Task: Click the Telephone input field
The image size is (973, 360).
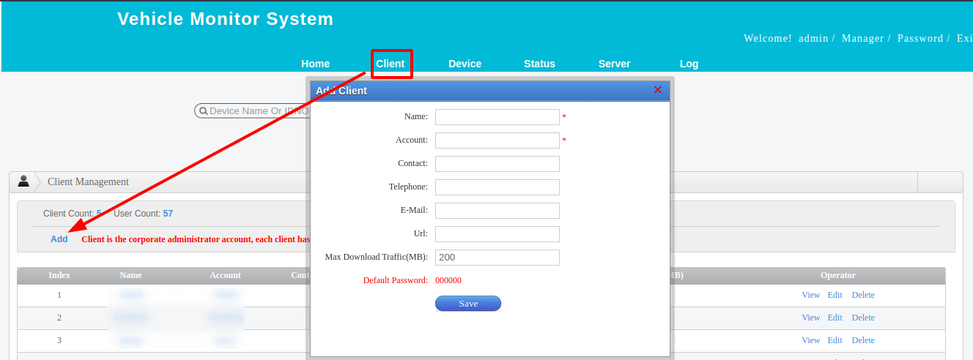Action: click(x=497, y=187)
